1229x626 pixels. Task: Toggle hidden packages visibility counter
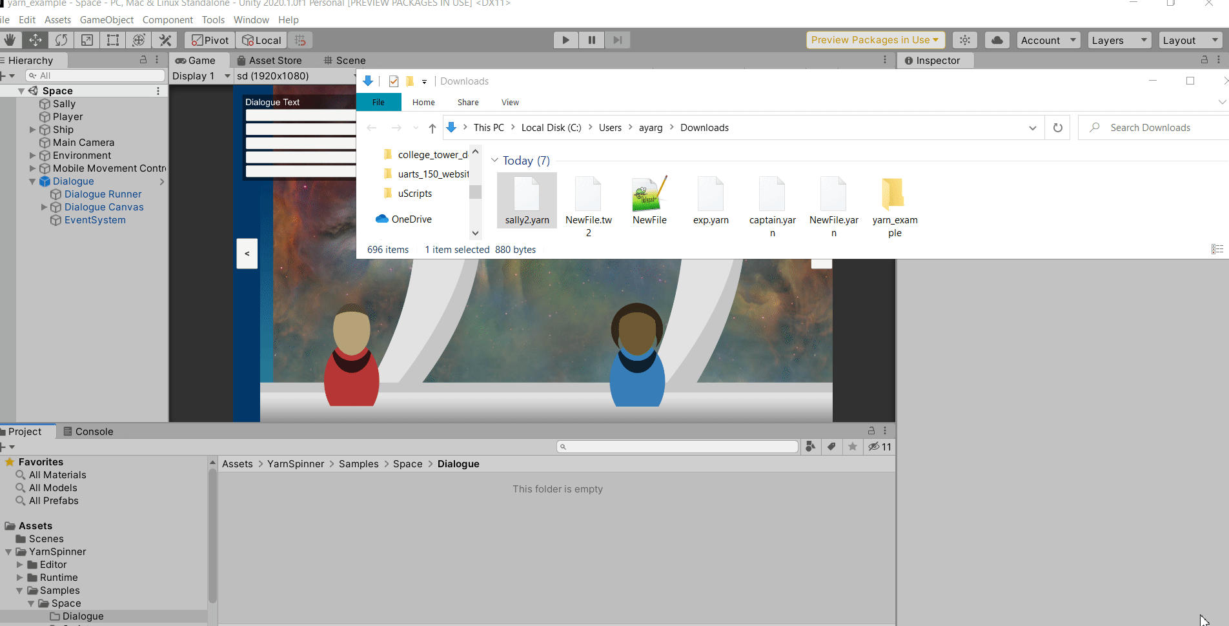coord(879,447)
